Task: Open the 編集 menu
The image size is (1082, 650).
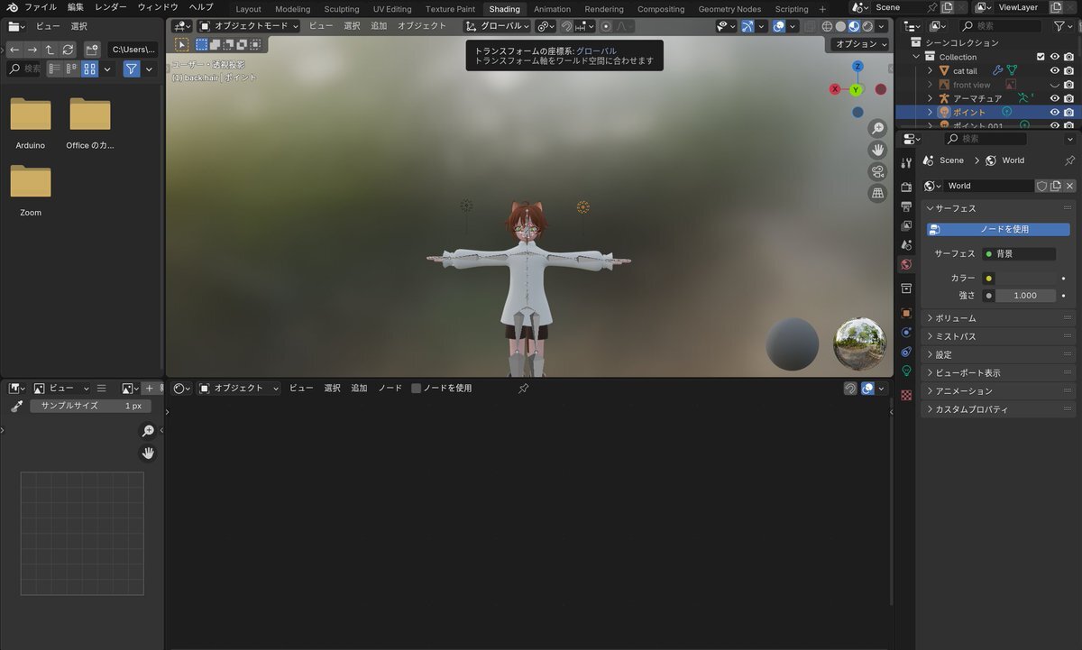Action: [x=75, y=7]
